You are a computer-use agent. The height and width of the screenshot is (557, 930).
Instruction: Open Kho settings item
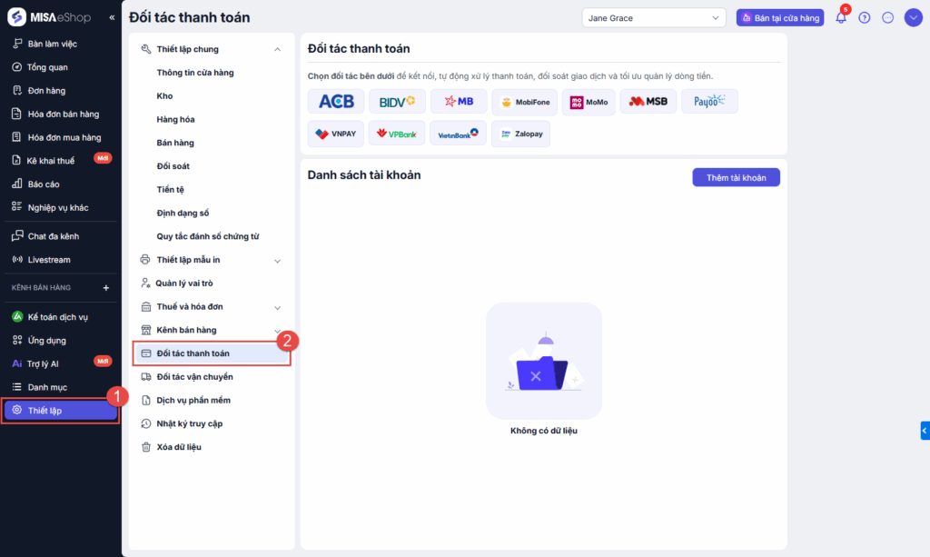coord(165,96)
